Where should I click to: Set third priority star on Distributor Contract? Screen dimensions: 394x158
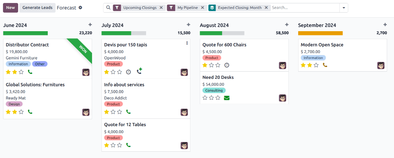21,72
